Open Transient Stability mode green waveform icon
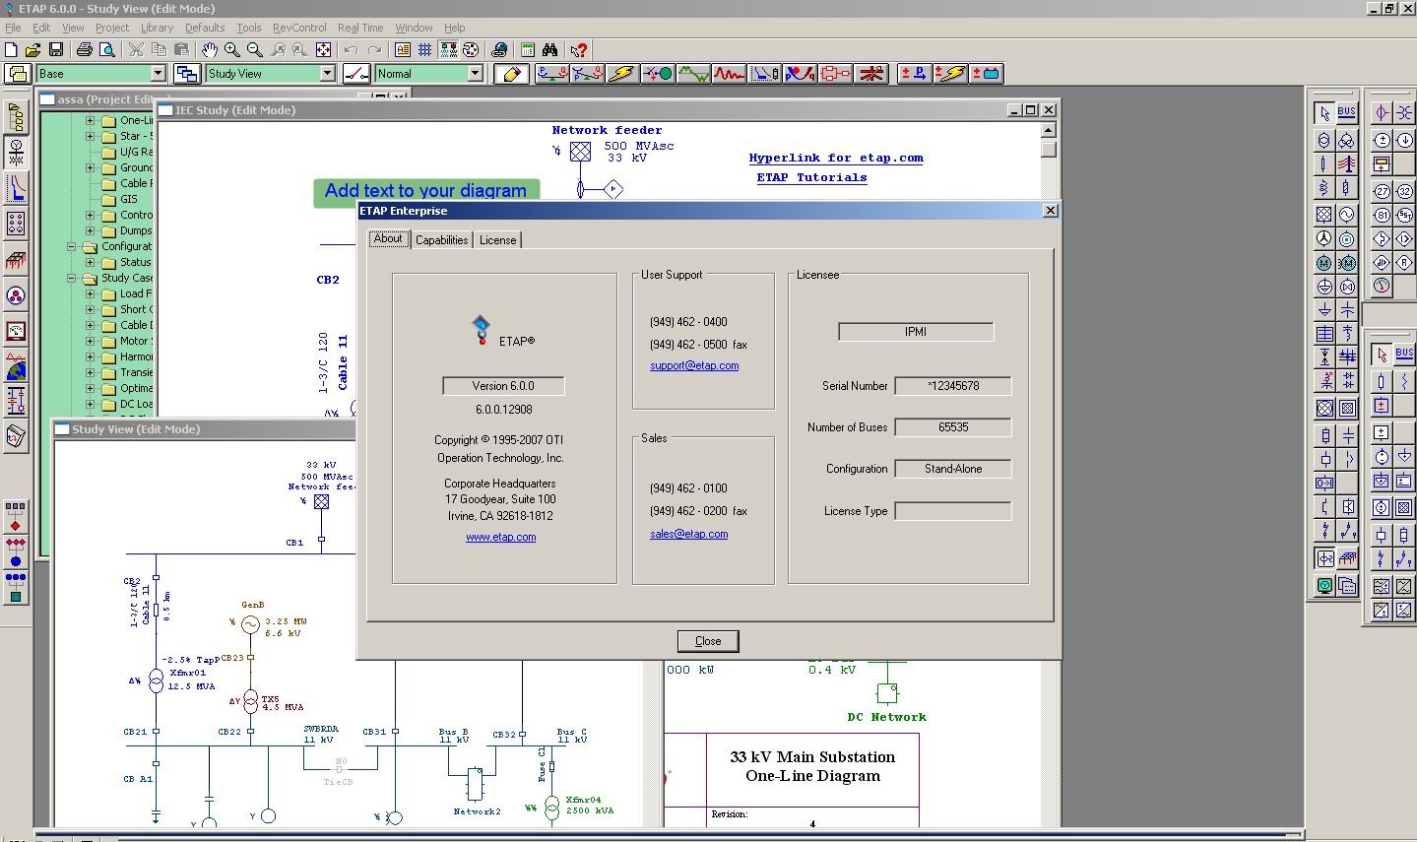This screenshot has height=842, width=1417. [693, 73]
